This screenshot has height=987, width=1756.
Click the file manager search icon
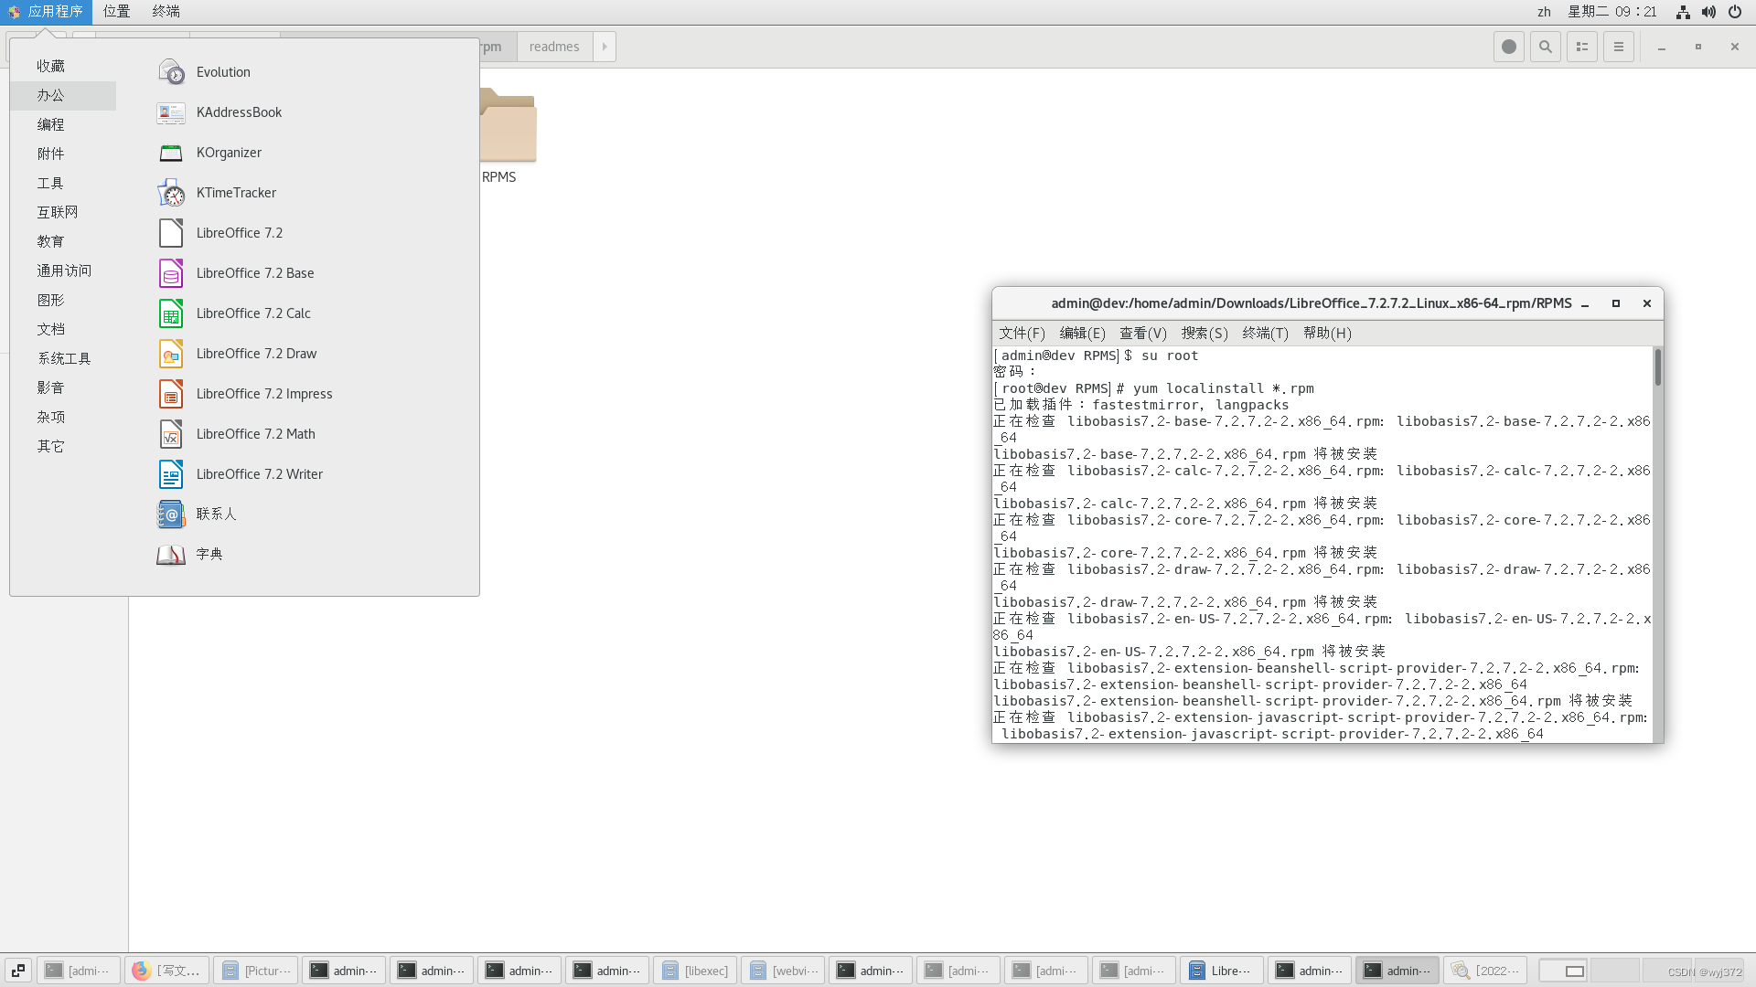[1545, 47]
